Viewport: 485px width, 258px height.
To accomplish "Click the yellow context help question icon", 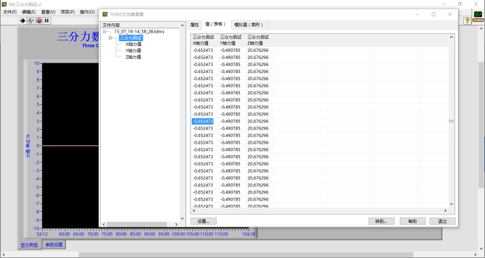I will click(467, 21).
